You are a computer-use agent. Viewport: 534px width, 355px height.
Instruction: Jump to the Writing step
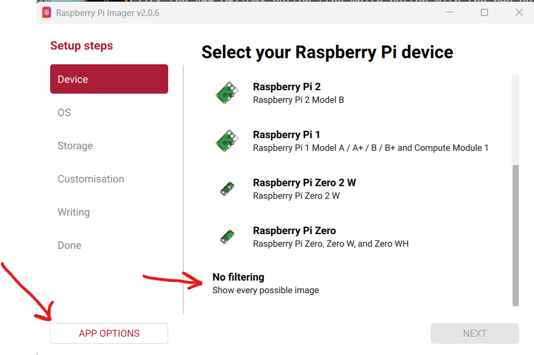tap(74, 212)
